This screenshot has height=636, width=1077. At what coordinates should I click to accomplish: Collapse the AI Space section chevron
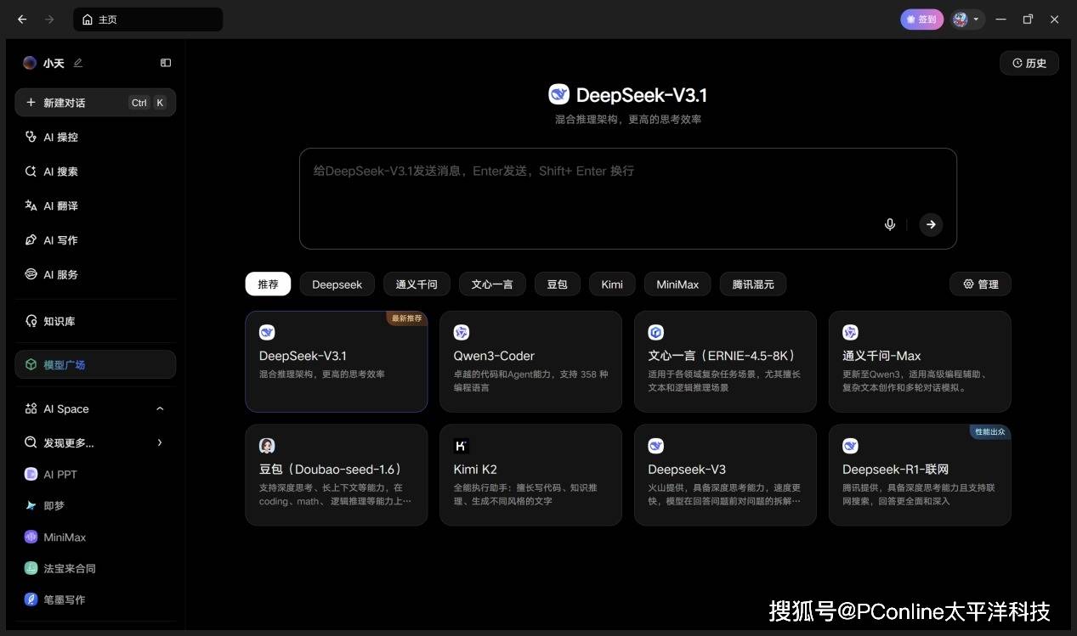pos(160,409)
